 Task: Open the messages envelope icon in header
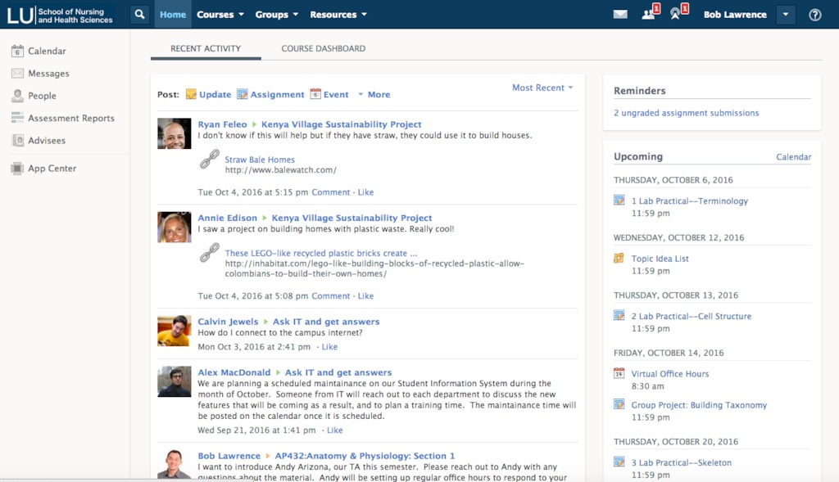pos(620,15)
